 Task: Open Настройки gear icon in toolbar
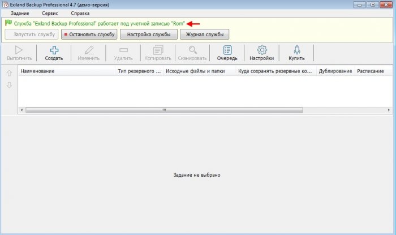tap(262, 50)
